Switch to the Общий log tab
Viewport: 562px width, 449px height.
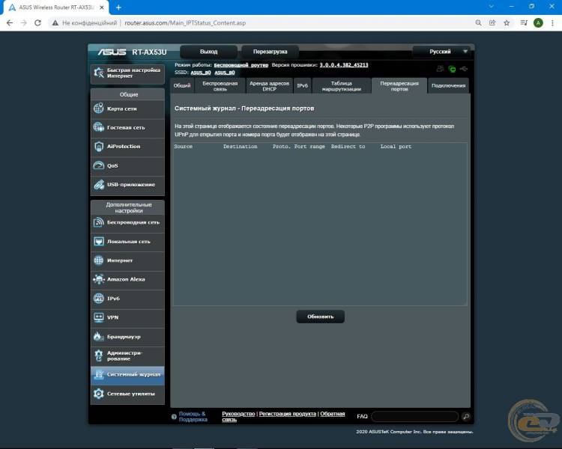(182, 85)
